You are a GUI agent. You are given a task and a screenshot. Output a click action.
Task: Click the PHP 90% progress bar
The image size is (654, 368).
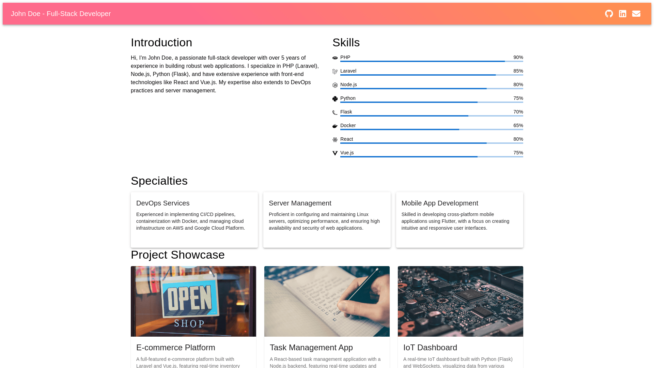[x=432, y=61]
